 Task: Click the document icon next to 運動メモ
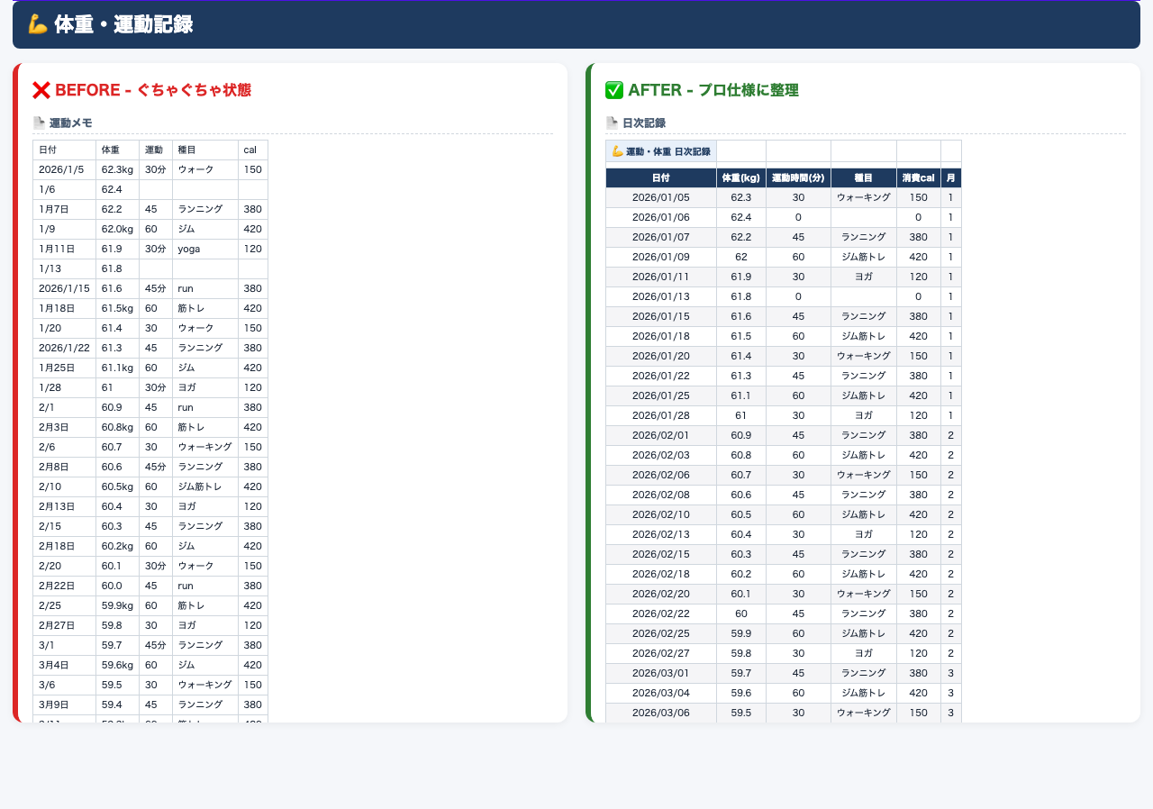[x=39, y=123]
